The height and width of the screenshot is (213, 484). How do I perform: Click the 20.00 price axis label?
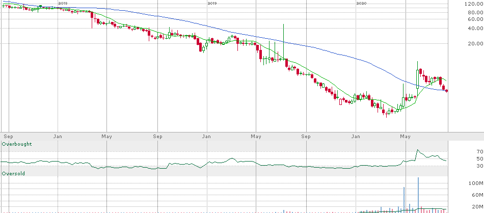coord(475,44)
